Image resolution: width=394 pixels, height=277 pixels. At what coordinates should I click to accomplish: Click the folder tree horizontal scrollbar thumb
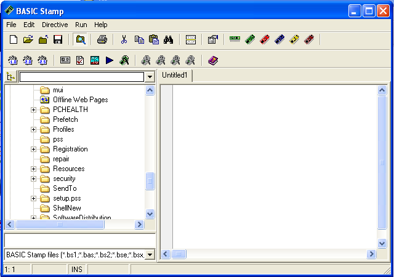point(60,225)
